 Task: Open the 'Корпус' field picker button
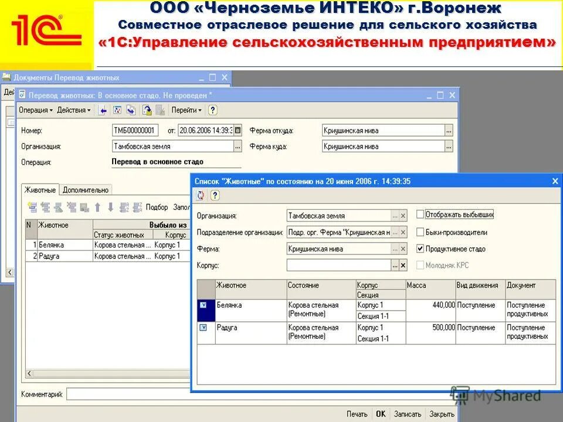394,264
